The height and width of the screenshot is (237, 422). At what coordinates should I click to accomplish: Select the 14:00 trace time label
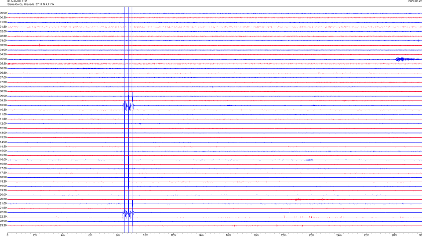point(3,142)
